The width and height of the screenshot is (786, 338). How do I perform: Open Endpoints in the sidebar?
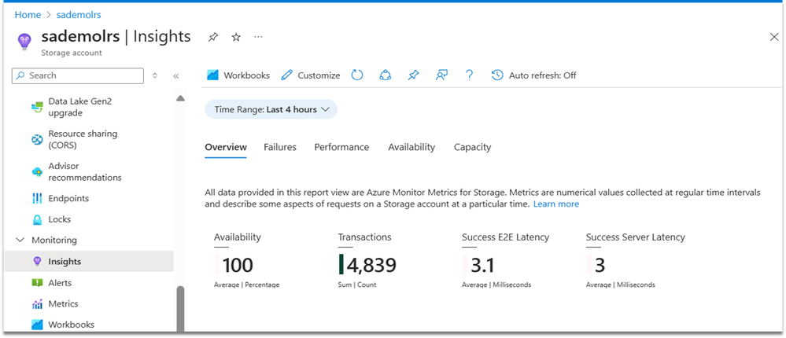89,198
